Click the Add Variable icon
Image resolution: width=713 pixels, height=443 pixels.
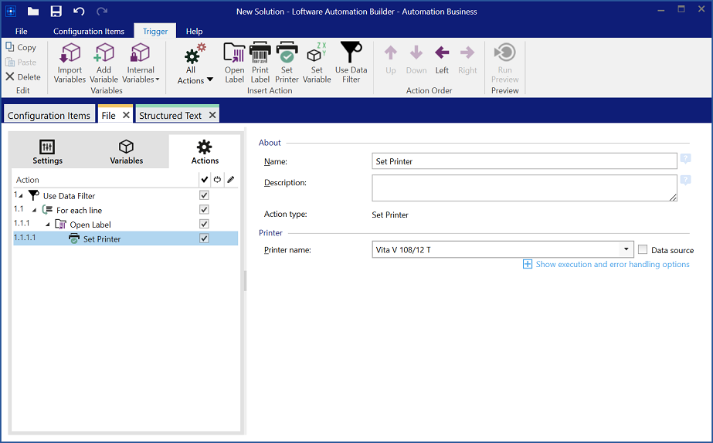tap(104, 63)
